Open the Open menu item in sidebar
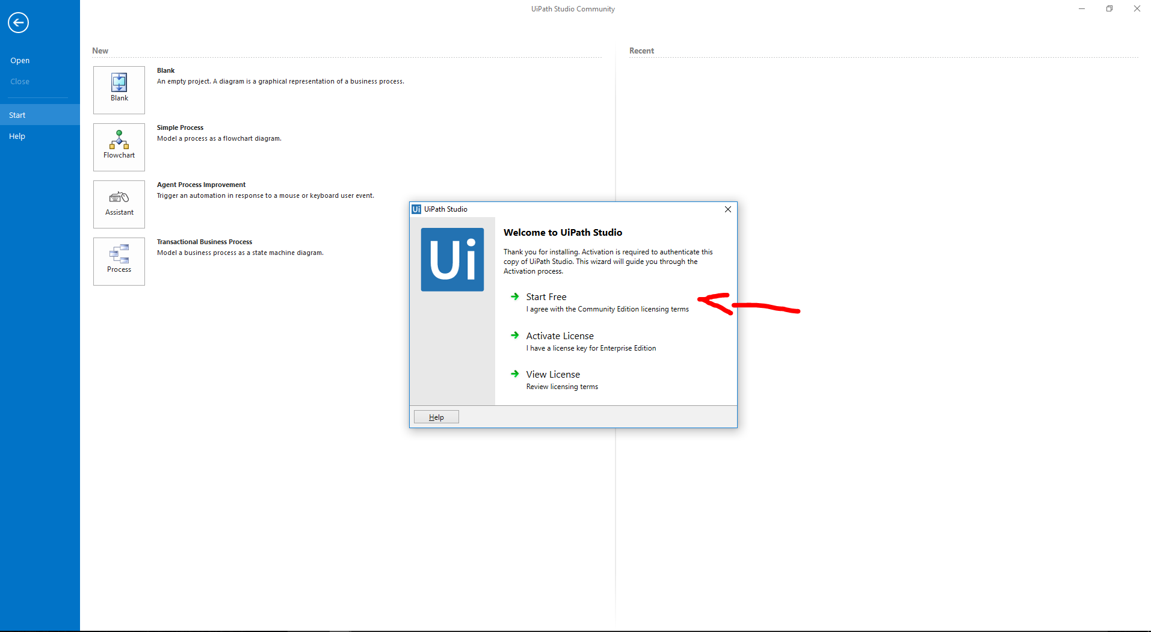Viewport: 1151px width, 632px height. (x=20, y=61)
